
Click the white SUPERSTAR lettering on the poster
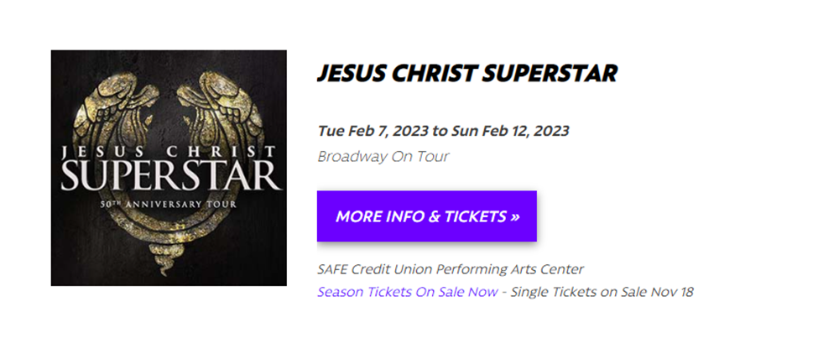[x=169, y=176]
